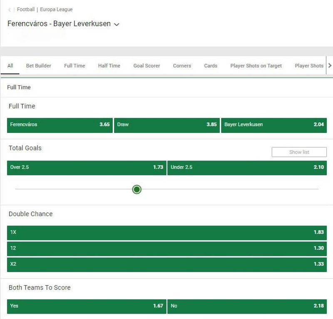Click the Total Goals market title
Image resolution: width=333 pixels, height=319 pixels.
(x=25, y=148)
